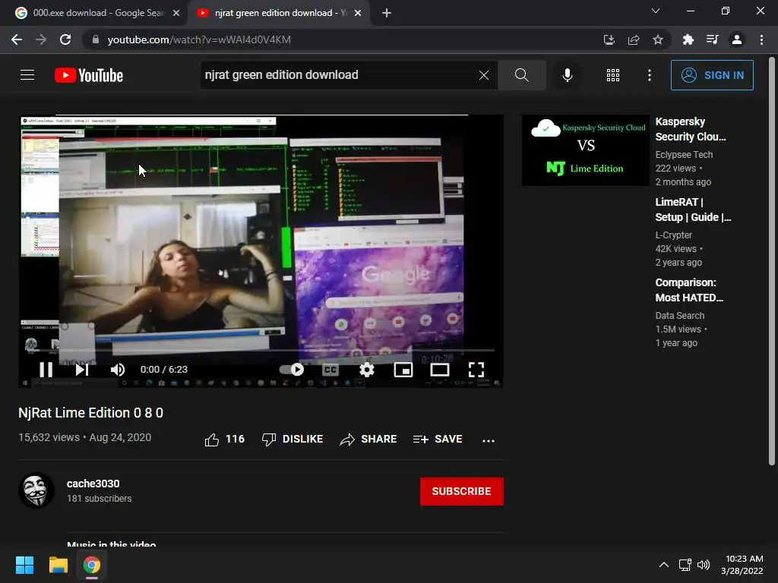This screenshot has height=583, width=778.
Task: Go back in browser history
Action: (17, 39)
